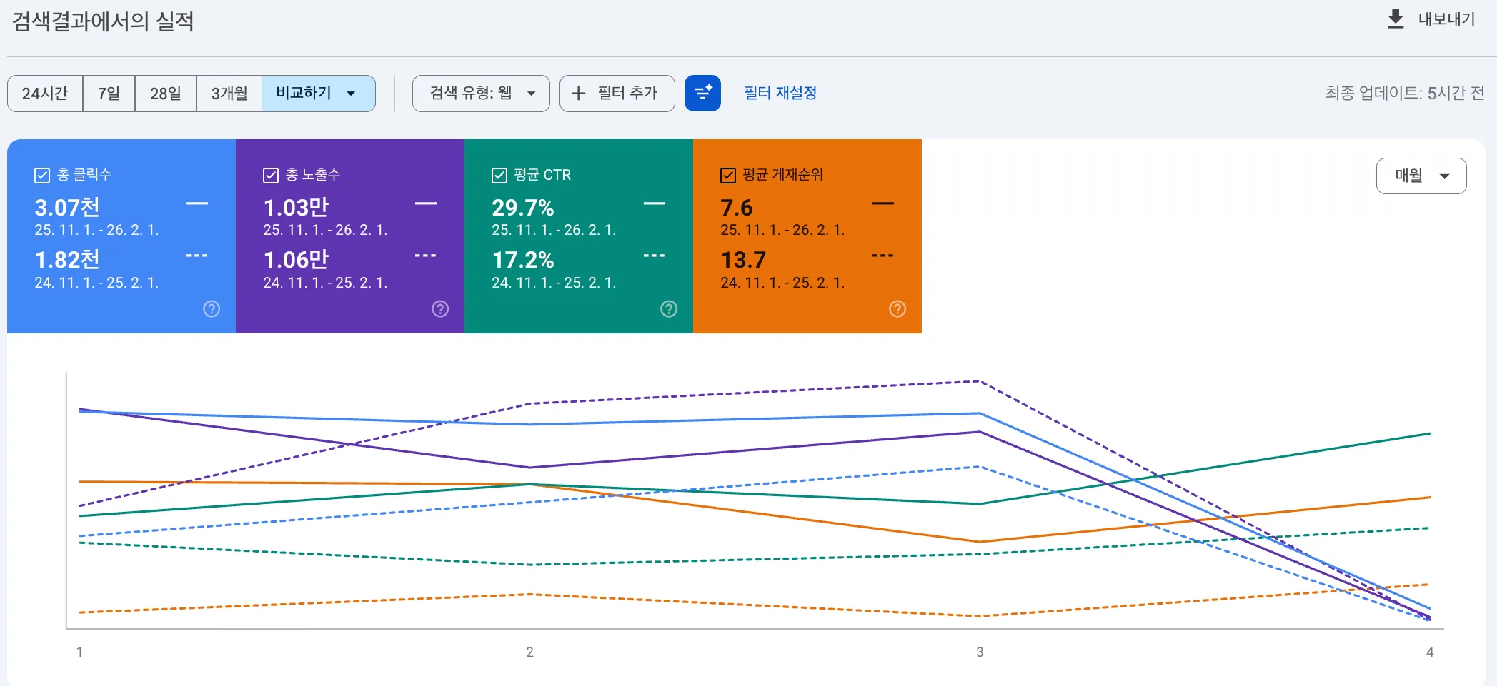The width and height of the screenshot is (1497, 686).
Task: Open the 검색 유형: 웹 dropdown
Action: click(480, 93)
